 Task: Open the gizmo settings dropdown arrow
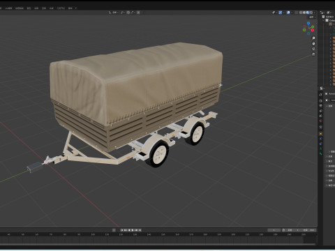[x=283, y=13]
